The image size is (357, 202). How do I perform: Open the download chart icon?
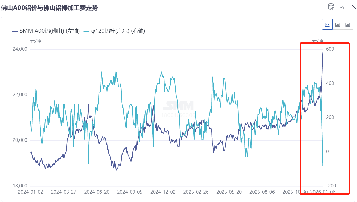coord(341,7)
